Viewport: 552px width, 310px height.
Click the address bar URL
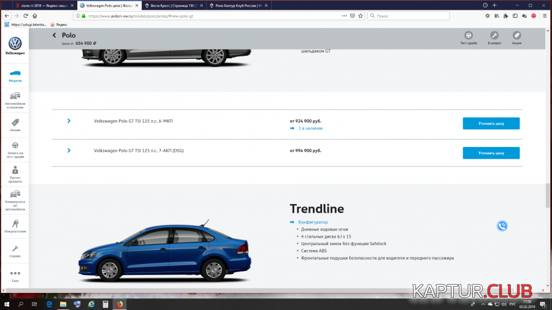coord(141,16)
